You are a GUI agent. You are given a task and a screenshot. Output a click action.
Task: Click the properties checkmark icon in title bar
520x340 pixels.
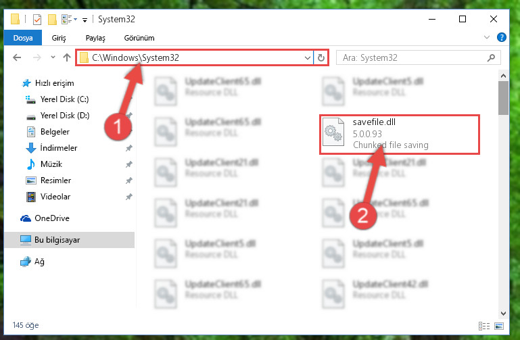tap(37, 20)
